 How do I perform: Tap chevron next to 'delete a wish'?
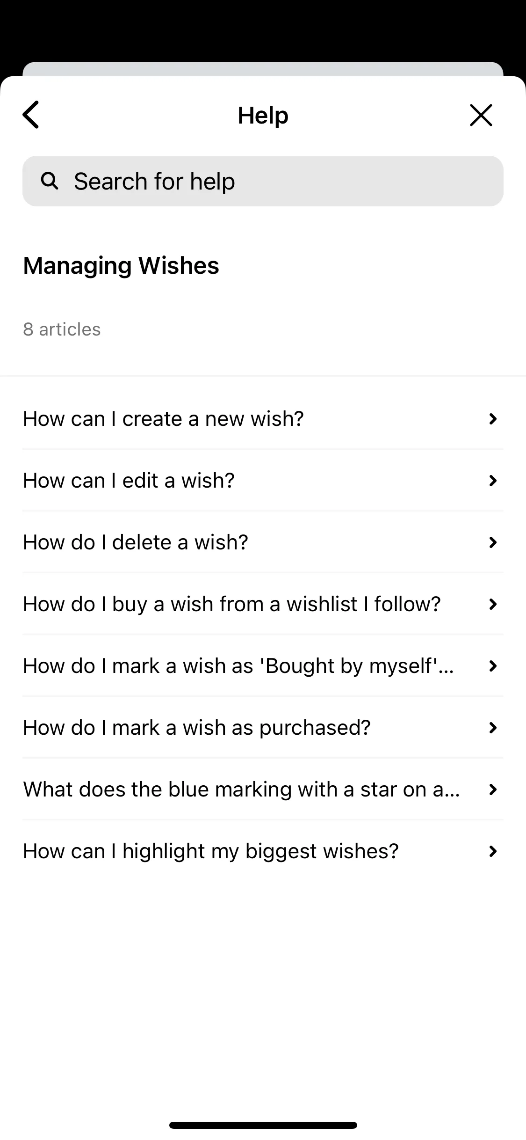pyautogui.click(x=492, y=542)
